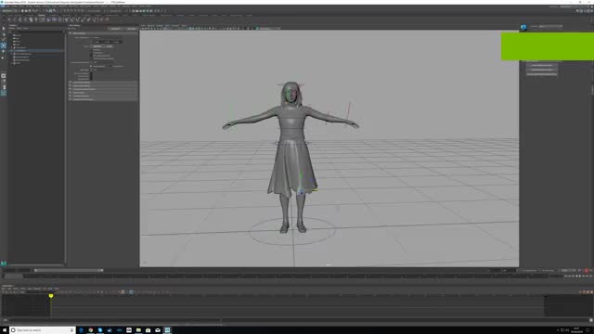Choose the highlighted Move tool in toolbox
The image size is (594, 334).
tap(4, 45)
